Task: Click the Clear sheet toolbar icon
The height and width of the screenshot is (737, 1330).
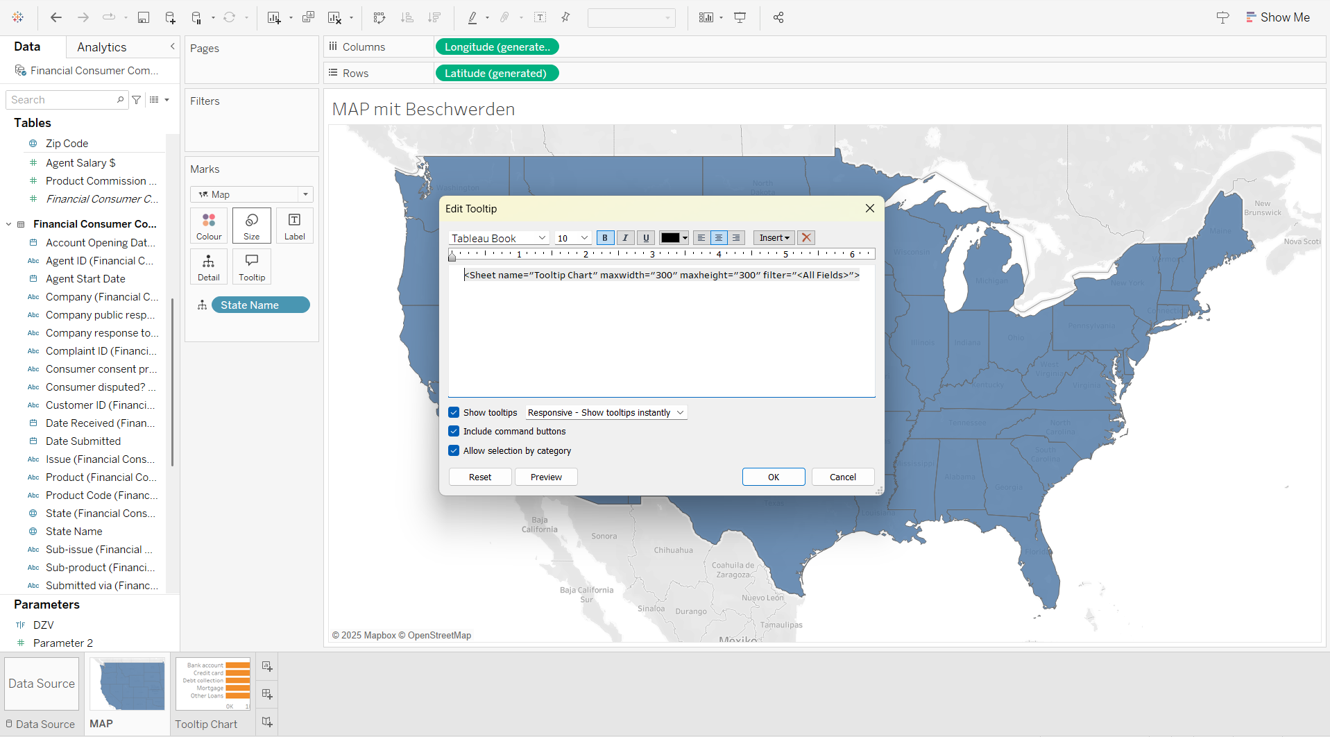Action: (x=335, y=17)
